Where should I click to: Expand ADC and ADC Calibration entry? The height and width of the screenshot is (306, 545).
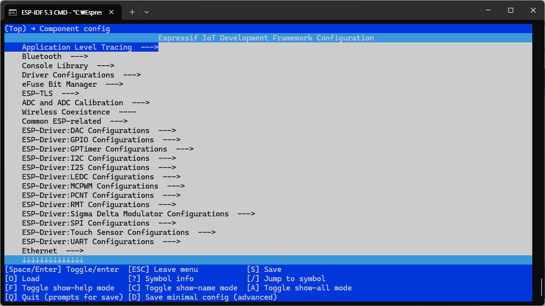pos(86,103)
